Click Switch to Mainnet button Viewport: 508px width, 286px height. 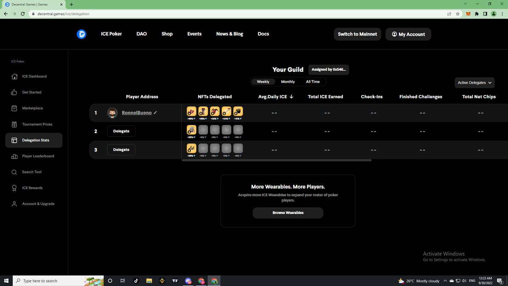(357, 34)
